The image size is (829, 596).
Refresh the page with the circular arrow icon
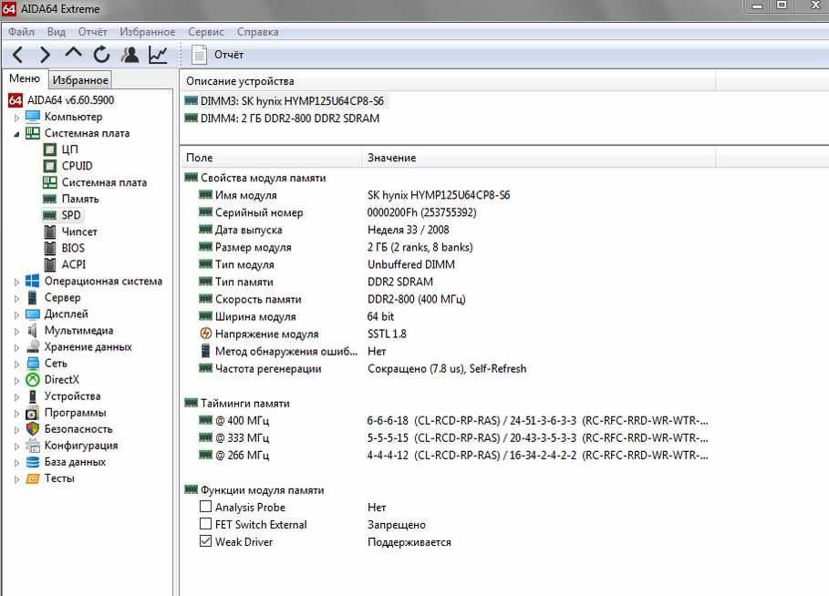tap(101, 54)
